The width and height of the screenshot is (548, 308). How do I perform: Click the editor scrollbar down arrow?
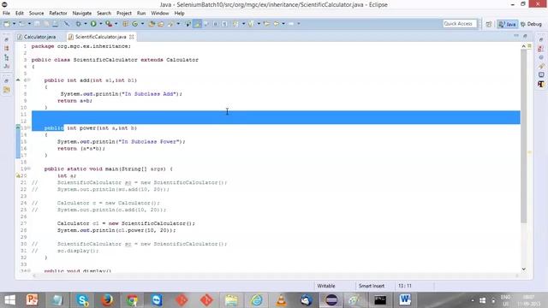tap(523, 269)
